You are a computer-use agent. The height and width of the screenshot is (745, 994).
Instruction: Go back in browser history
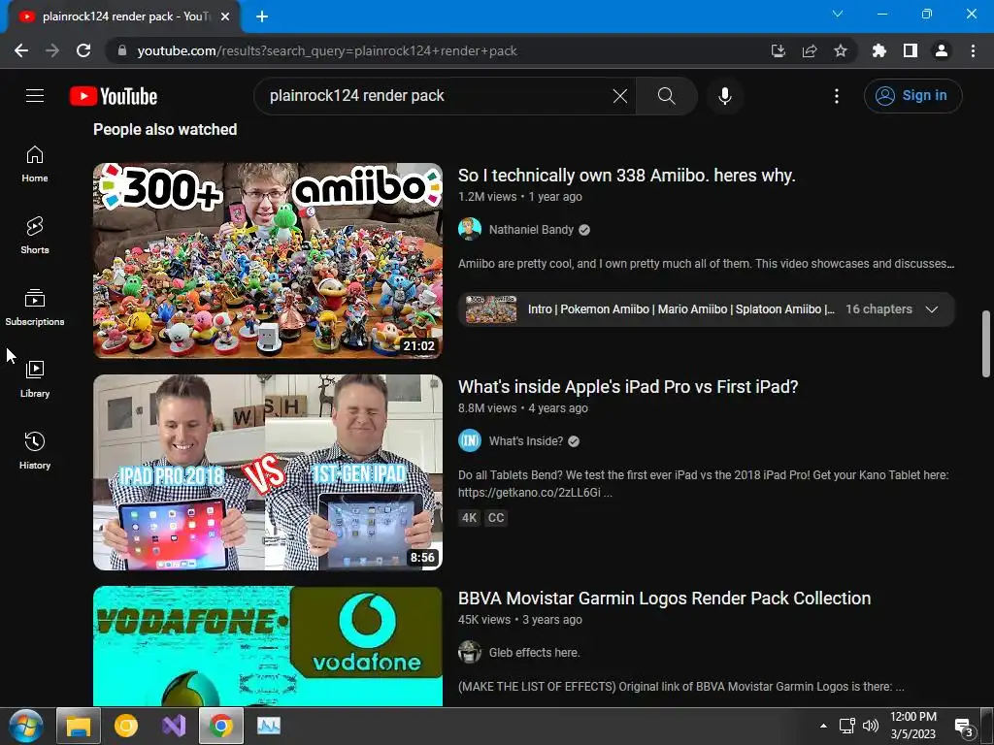coord(21,50)
